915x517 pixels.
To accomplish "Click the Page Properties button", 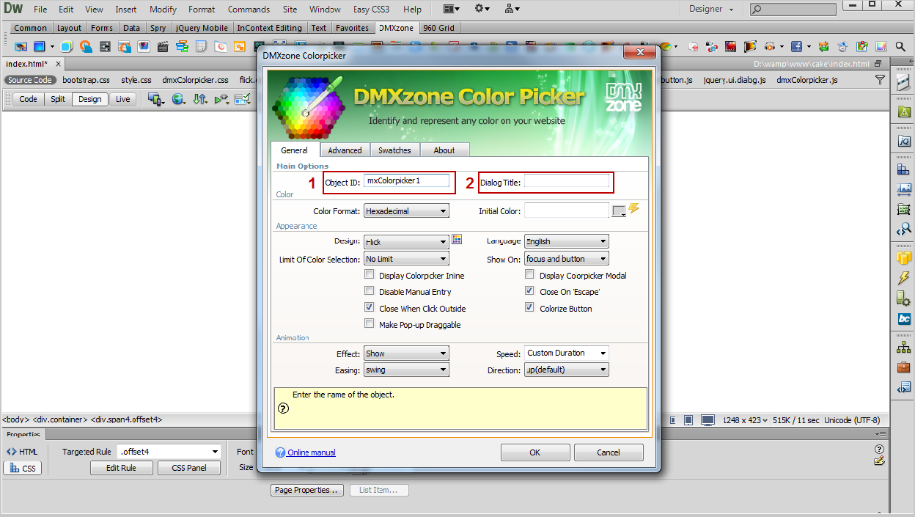I will 307,490.
